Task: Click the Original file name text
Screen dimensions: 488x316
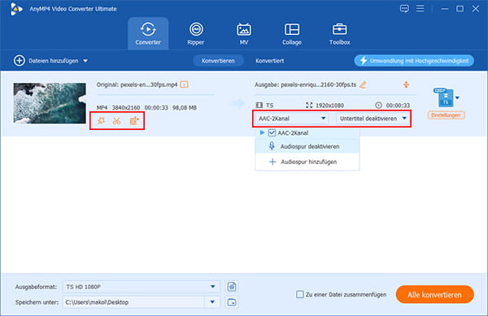Action: coord(137,84)
